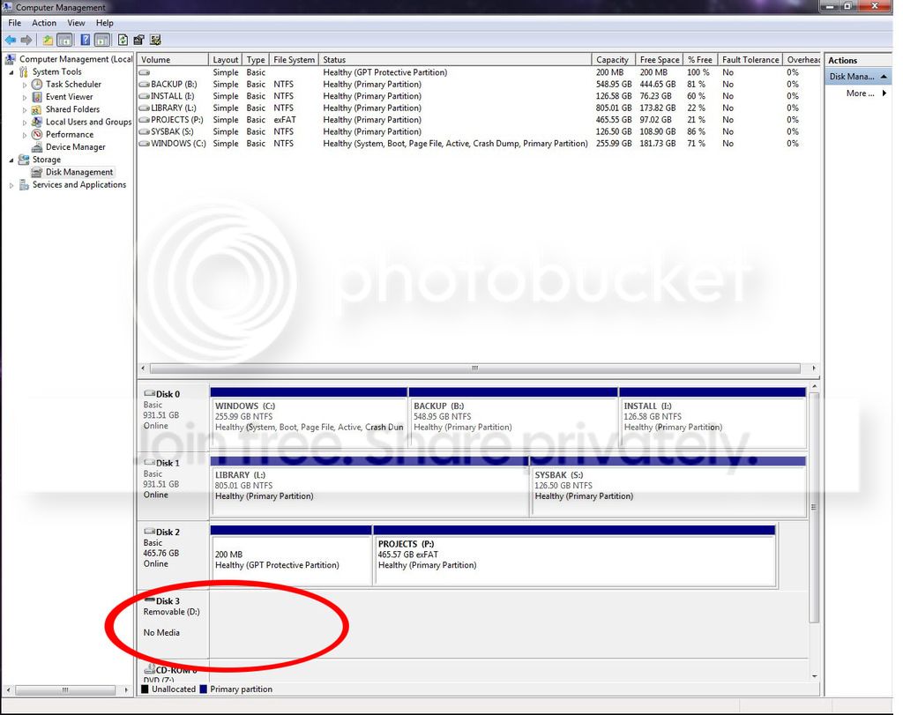Click the Refresh icon in the toolbar

pos(123,40)
